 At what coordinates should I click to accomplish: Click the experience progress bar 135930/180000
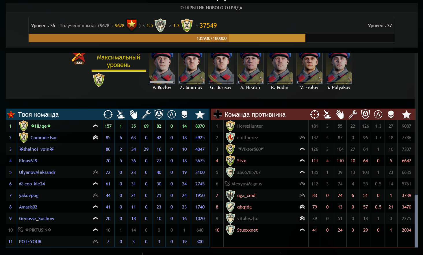click(211, 38)
